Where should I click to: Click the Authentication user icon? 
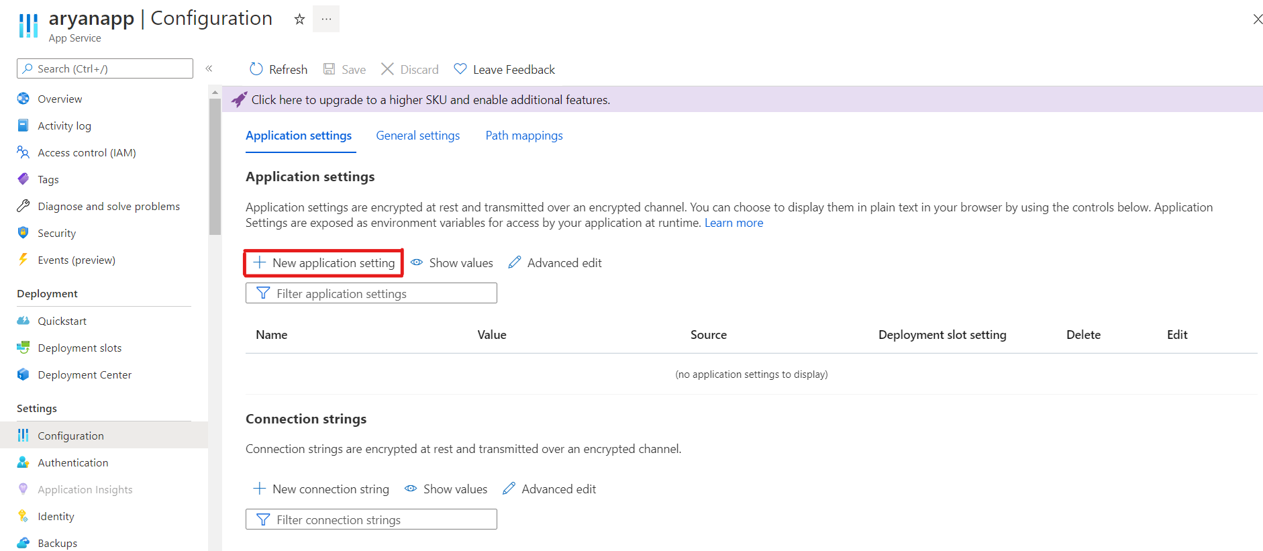[23, 462]
